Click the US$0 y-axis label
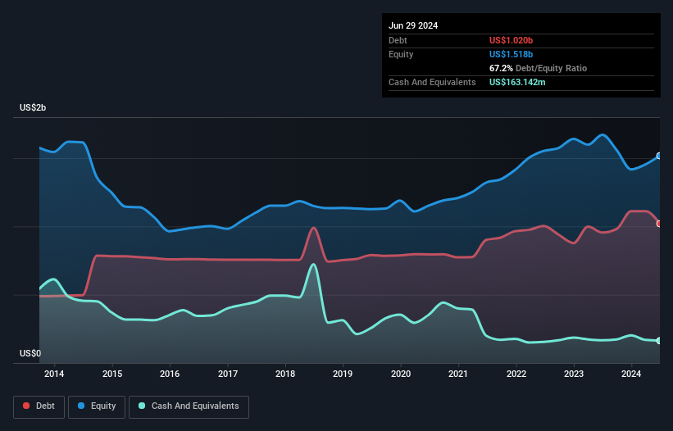Viewport: 673px width, 431px height. 30,353
